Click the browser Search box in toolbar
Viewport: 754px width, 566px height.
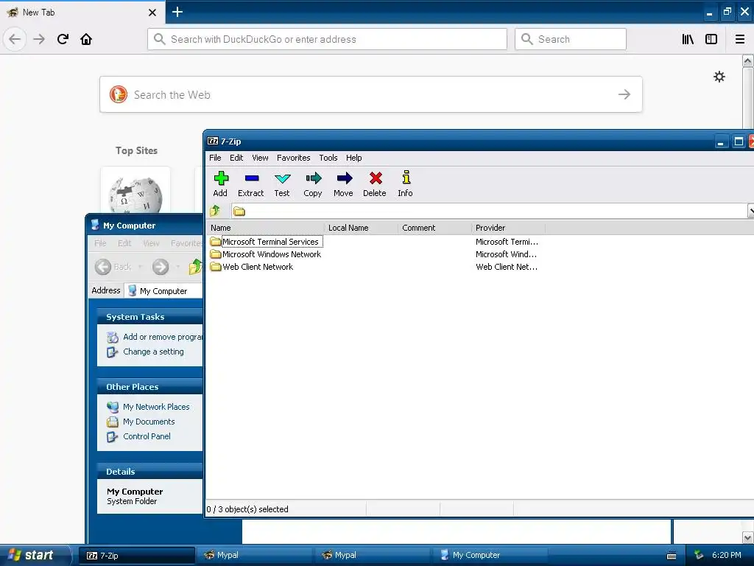[x=571, y=39]
